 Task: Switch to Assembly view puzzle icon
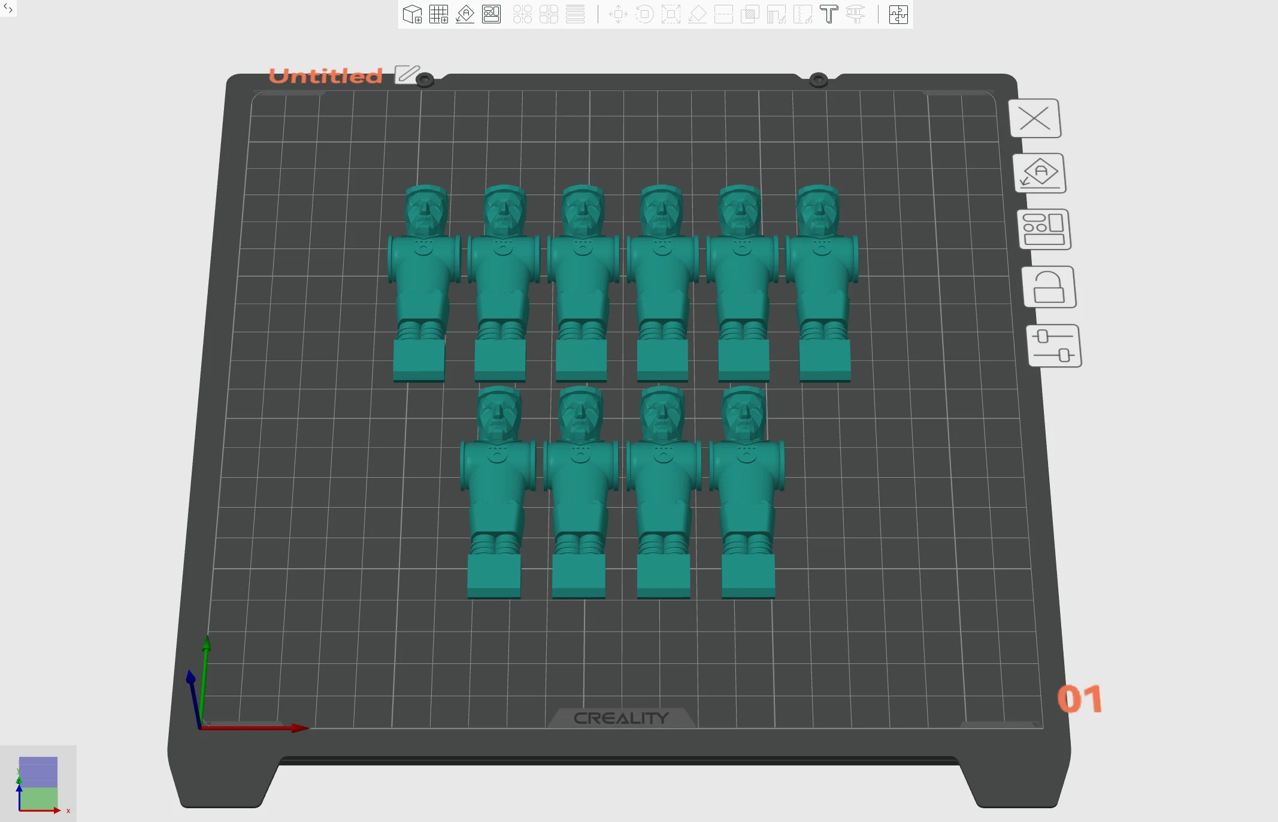coord(898,14)
